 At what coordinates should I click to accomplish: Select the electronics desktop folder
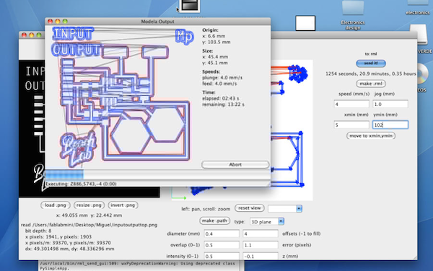[x=418, y=8]
